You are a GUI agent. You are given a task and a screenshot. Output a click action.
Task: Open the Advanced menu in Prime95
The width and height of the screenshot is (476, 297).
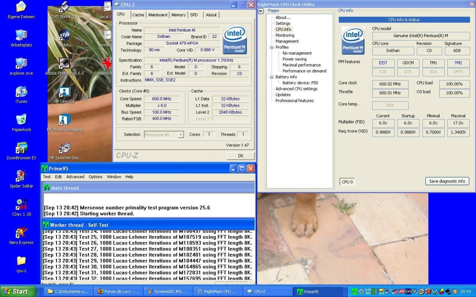point(75,177)
